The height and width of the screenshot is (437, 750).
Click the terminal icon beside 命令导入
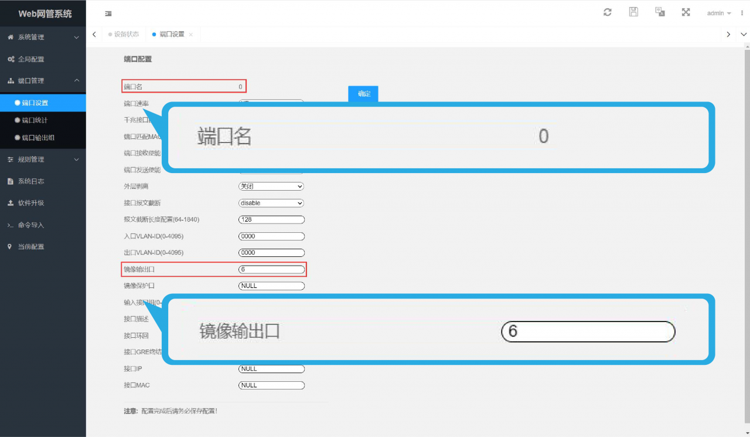tap(11, 225)
